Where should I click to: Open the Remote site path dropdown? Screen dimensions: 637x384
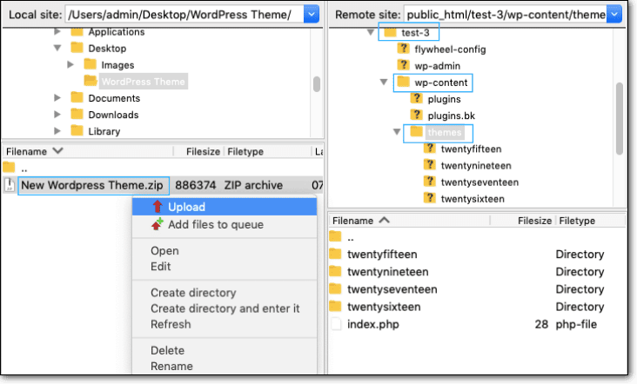[614, 15]
